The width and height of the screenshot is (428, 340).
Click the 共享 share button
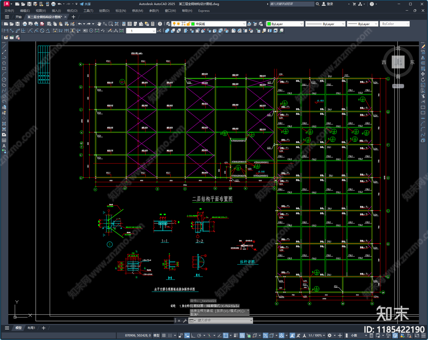click(x=85, y=4)
